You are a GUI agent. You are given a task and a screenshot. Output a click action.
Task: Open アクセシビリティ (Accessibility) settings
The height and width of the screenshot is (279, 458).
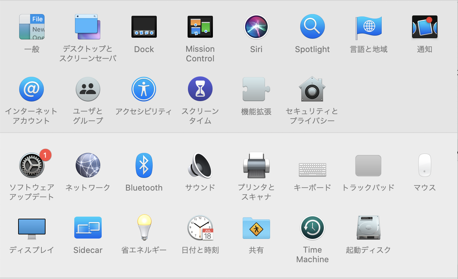tap(144, 89)
